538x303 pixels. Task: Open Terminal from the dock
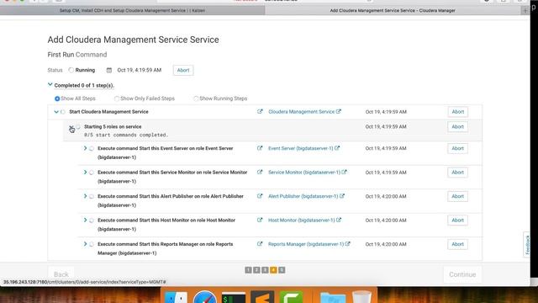tap(234, 297)
